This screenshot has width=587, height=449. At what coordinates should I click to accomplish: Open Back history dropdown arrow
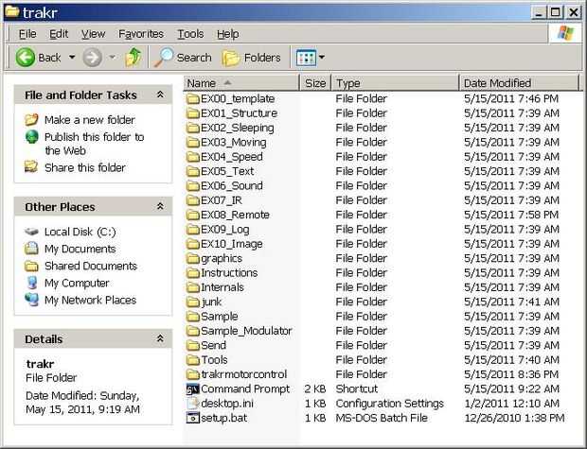tap(72, 58)
